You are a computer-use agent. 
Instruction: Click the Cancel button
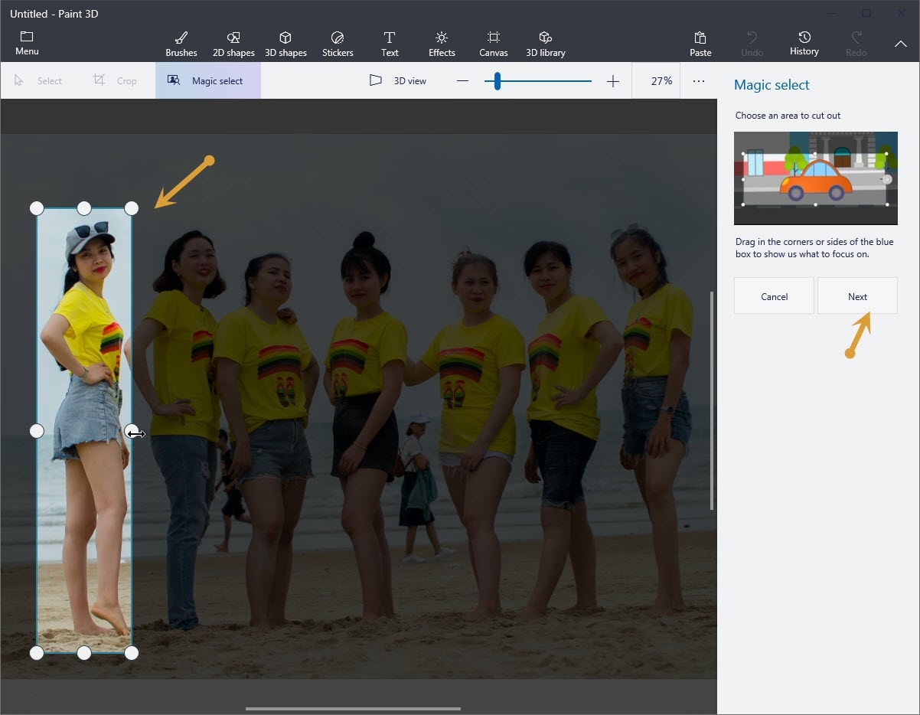pos(774,296)
